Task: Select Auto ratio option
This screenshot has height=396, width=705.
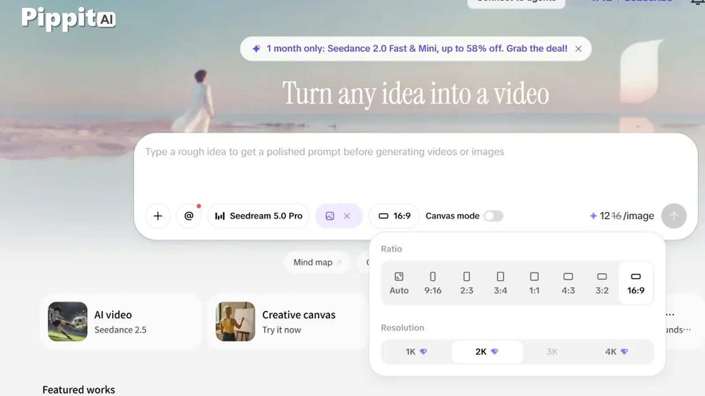Action: pyautogui.click(x=399, y=283)
